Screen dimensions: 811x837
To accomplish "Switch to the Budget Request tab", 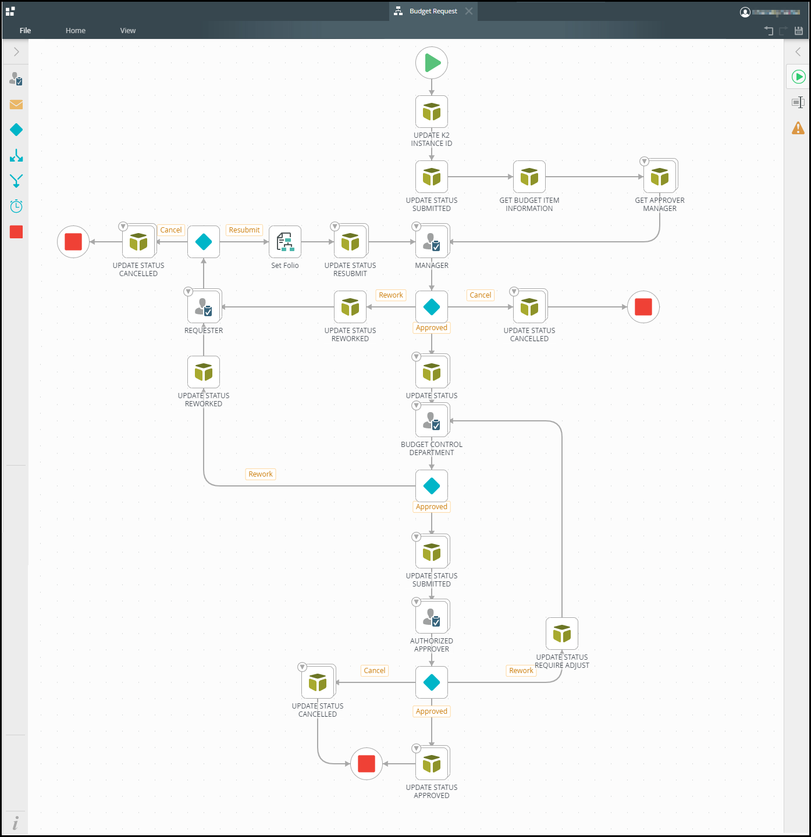I will click(x=433, y=11).
